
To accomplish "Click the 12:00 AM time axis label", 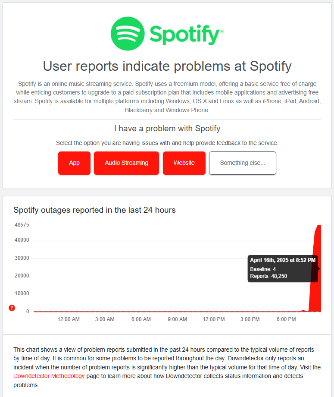I will [69, 319].
